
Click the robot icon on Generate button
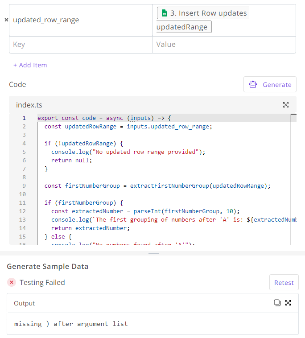[x=253, y=84]
